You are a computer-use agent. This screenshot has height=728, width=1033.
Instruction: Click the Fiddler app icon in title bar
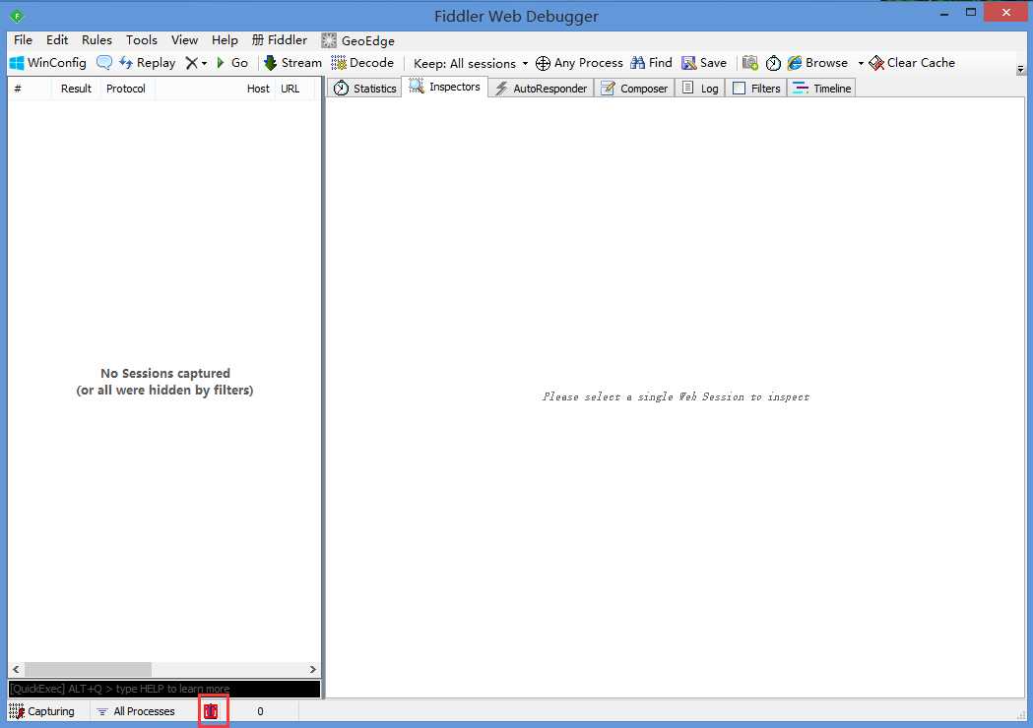tap(17, 16)
